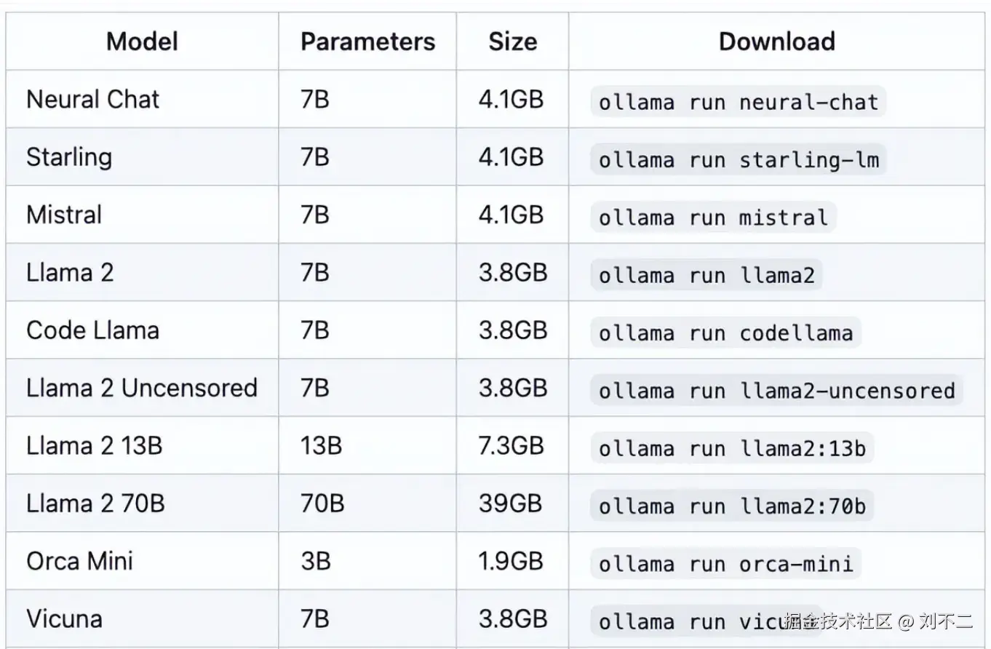This screenshot has height=649, width=991.
Task: Select the "70B" cell in the Parameters column
Action: (322, 503)
